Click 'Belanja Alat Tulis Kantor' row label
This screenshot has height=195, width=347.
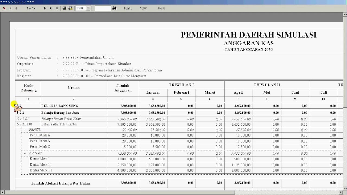click(x=59, y=124)
